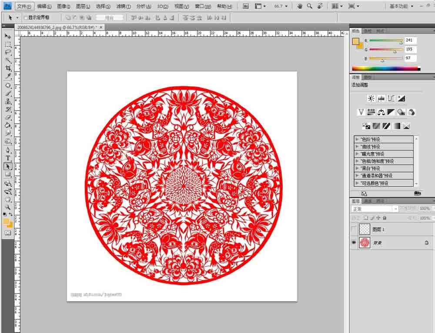Click foreground color swatch in Color panel
435x333 pixels.
click(x=355, y=41)
